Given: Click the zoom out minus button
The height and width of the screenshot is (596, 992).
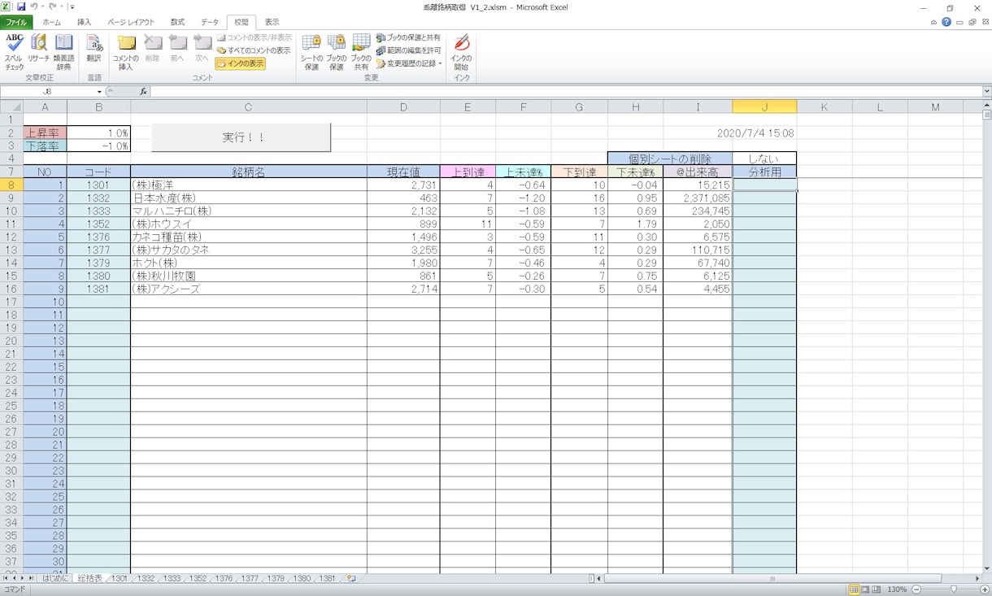Looking at the screenshot, I should 916,589.
